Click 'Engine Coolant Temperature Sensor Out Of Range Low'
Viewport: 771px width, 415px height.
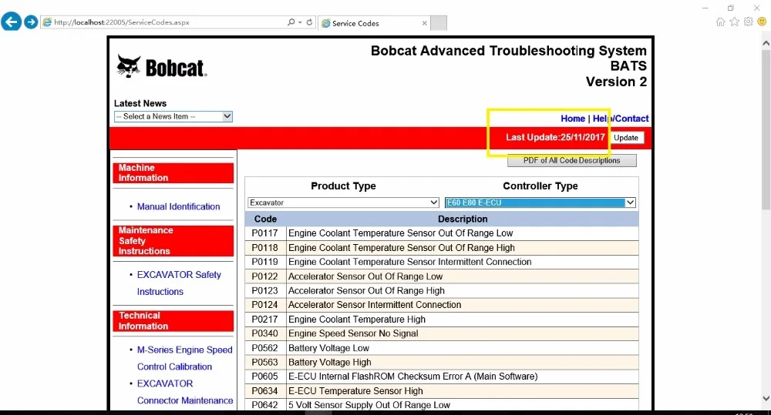click(x=401, y=233)
